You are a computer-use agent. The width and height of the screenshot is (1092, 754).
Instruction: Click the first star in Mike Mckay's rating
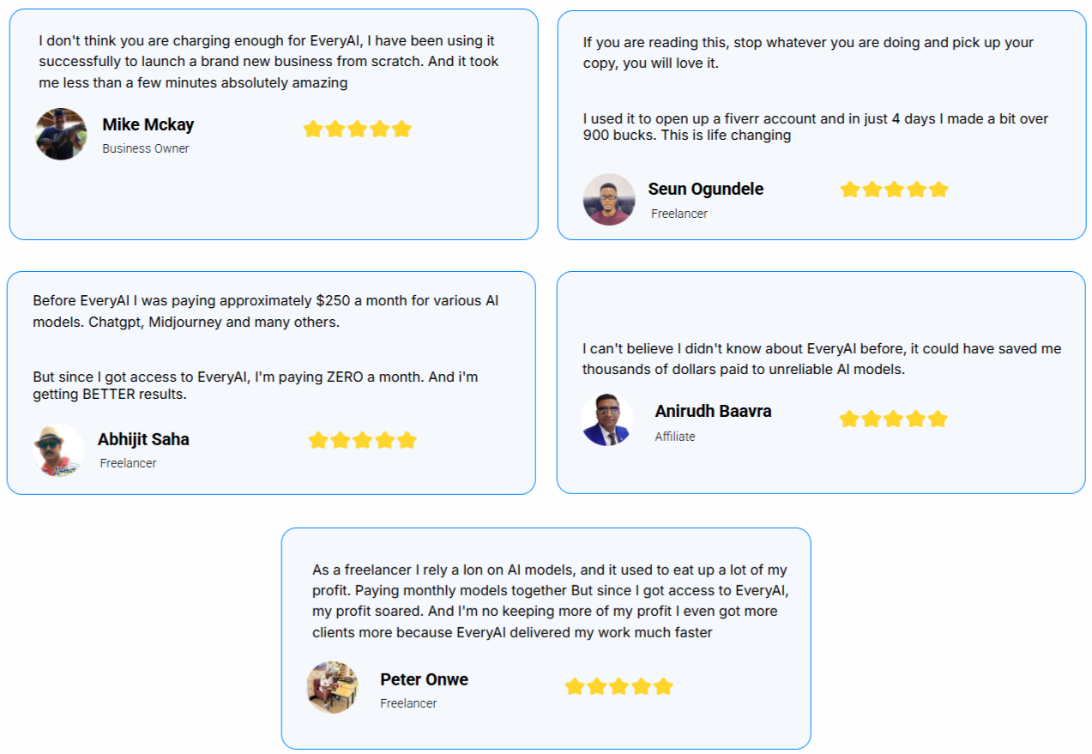(313, 129)
